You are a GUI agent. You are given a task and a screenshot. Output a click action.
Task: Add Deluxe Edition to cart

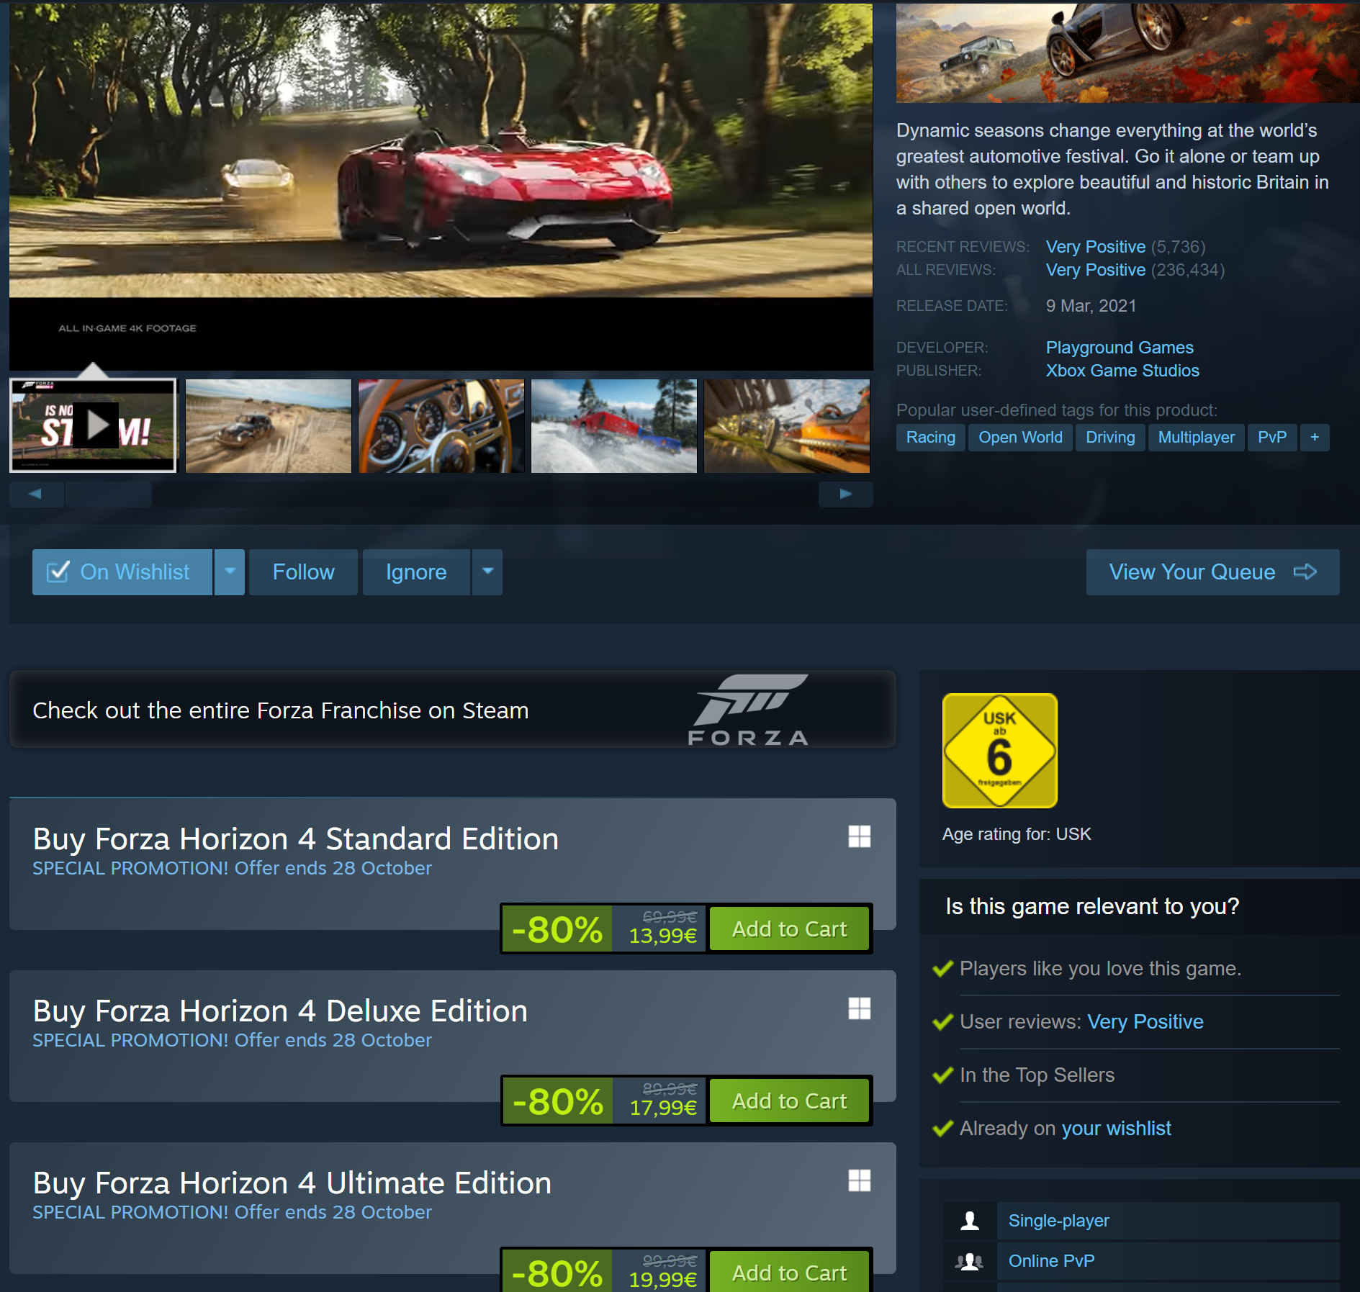(x=790, y=1101)
